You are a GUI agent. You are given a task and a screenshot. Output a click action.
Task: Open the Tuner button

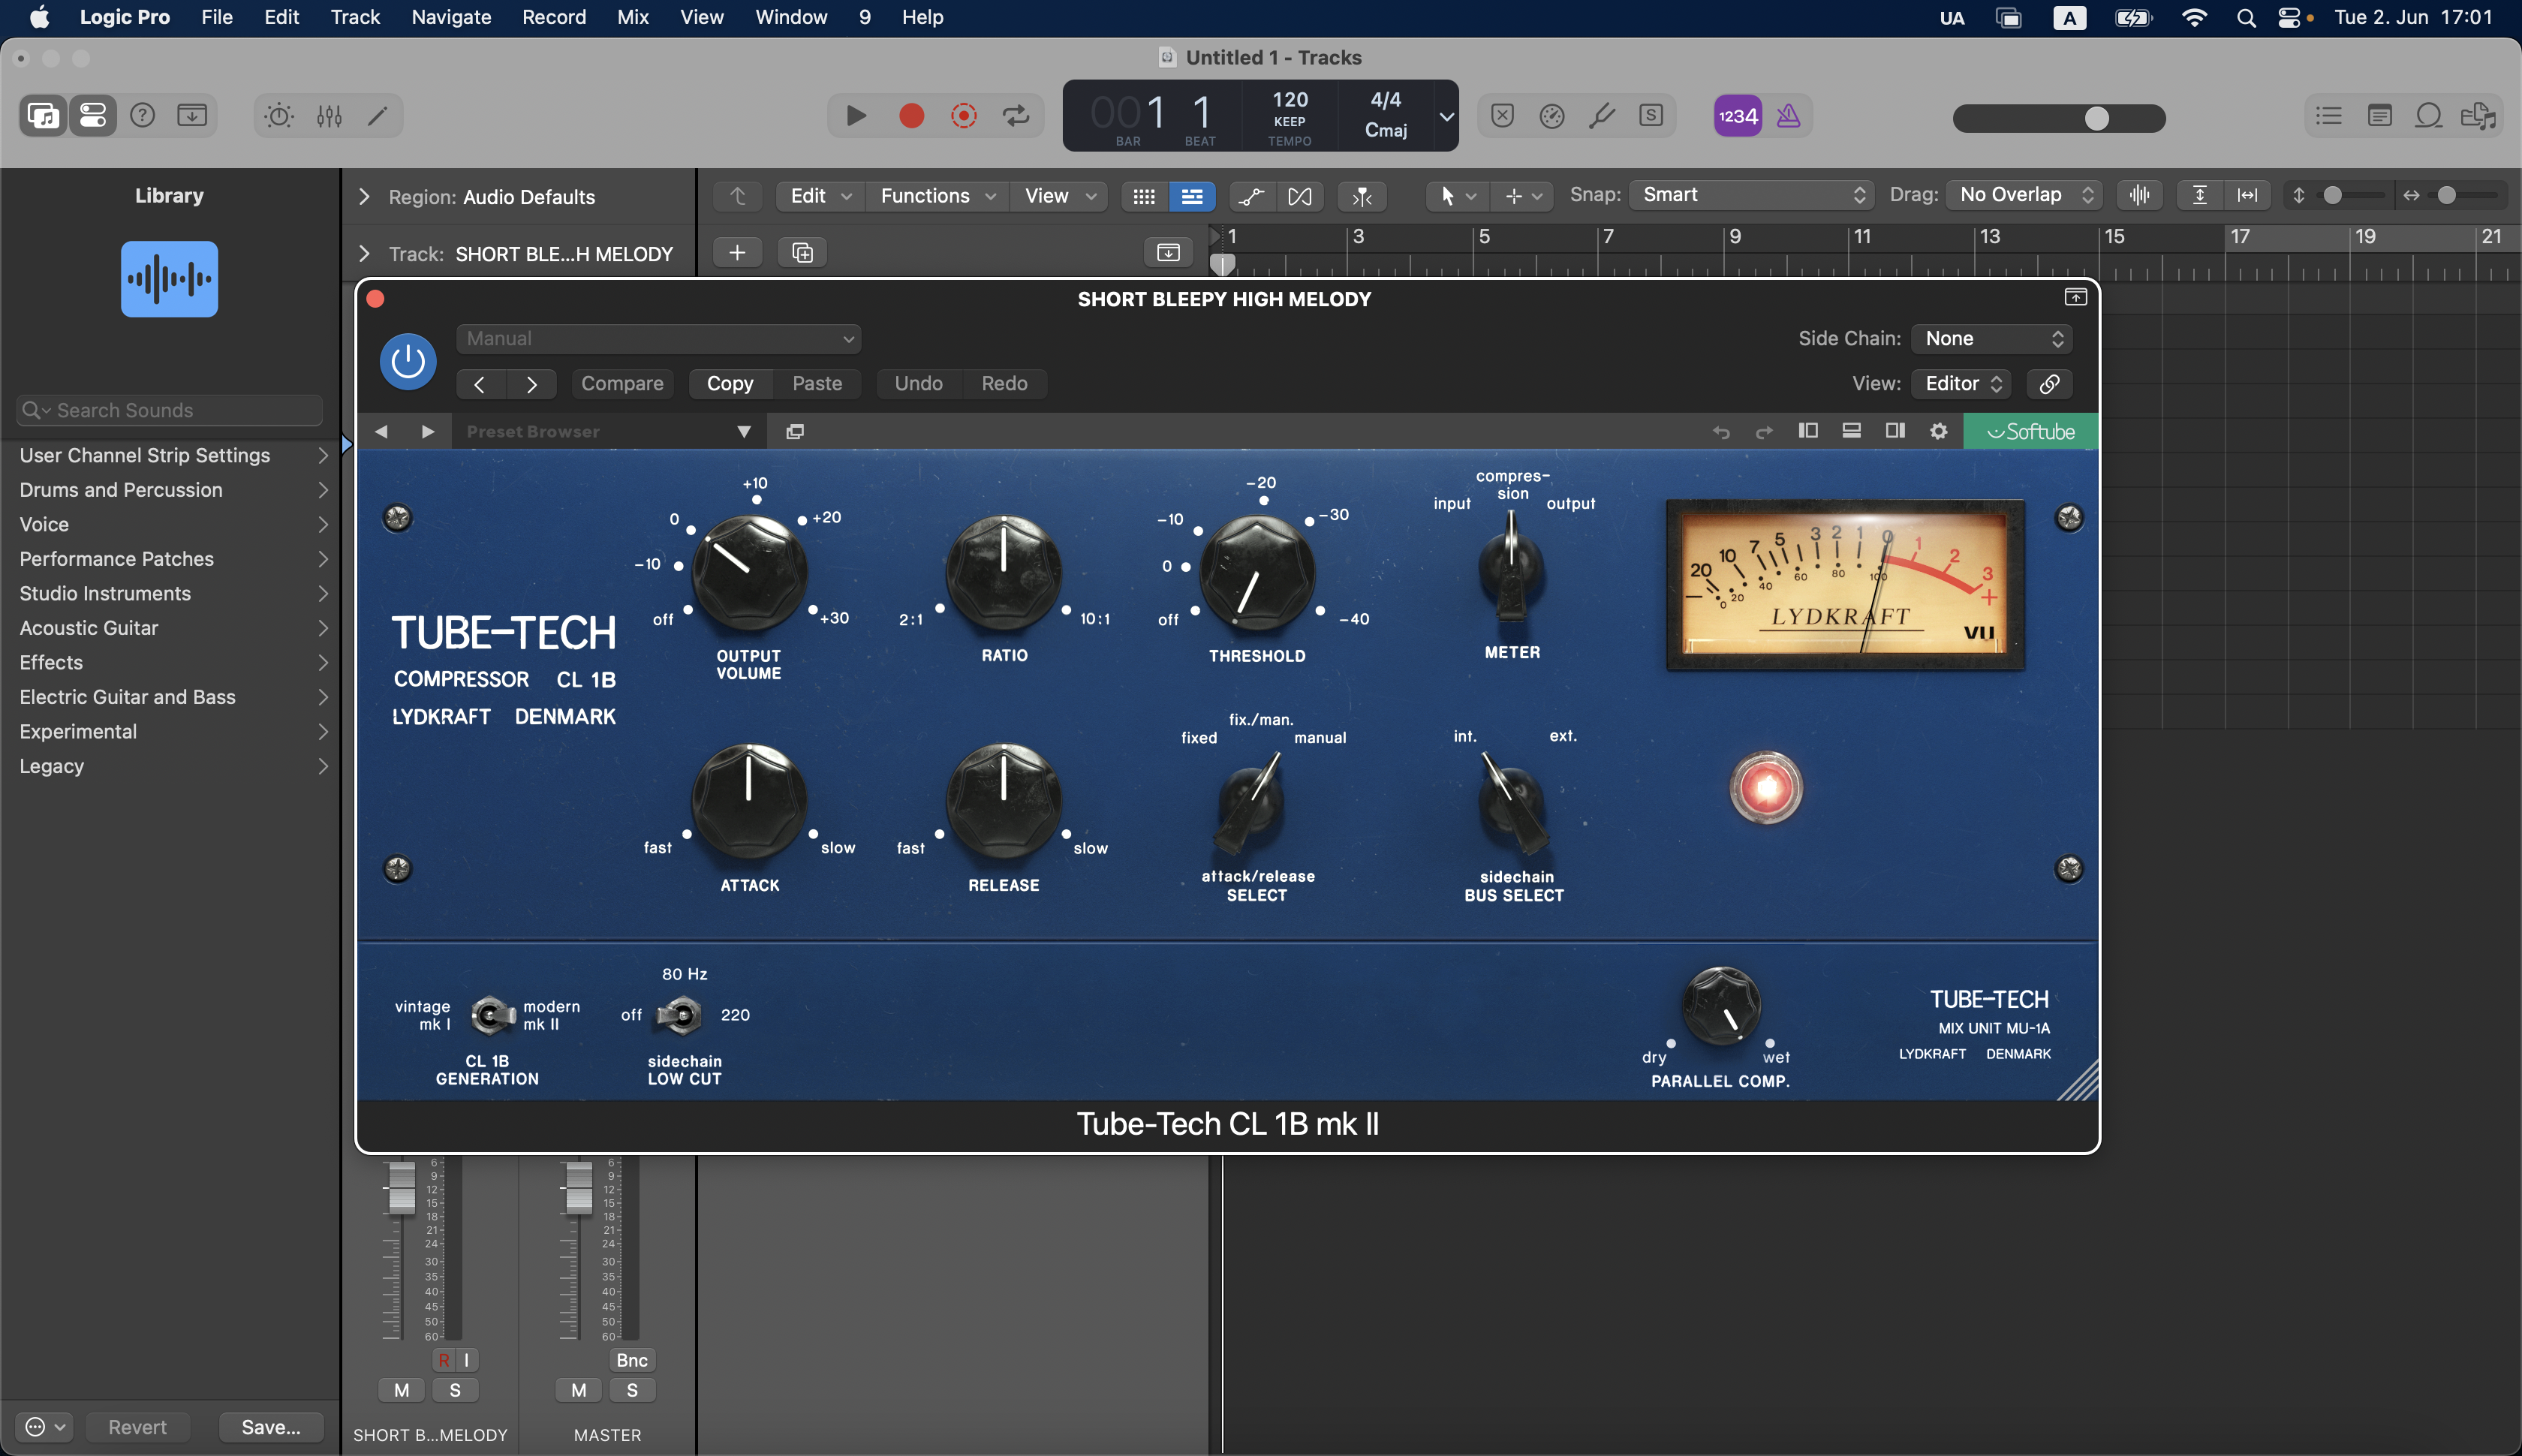click(x=1601, y=116)
